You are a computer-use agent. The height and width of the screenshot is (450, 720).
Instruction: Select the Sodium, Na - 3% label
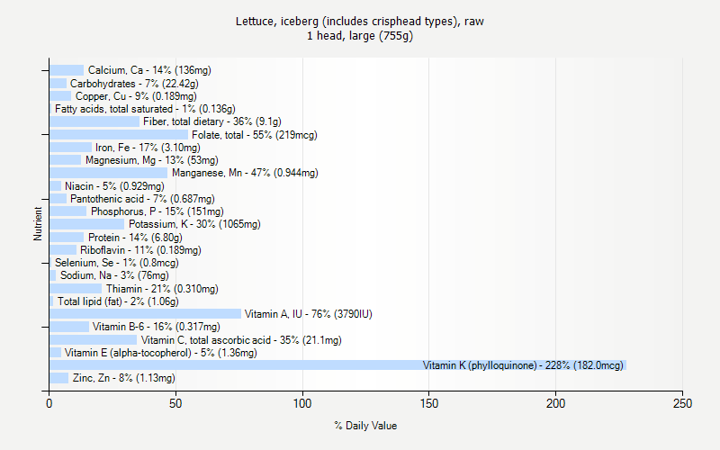[x=114, y=275]
